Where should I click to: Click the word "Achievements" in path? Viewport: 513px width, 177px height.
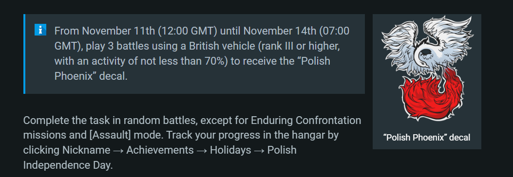160,150
